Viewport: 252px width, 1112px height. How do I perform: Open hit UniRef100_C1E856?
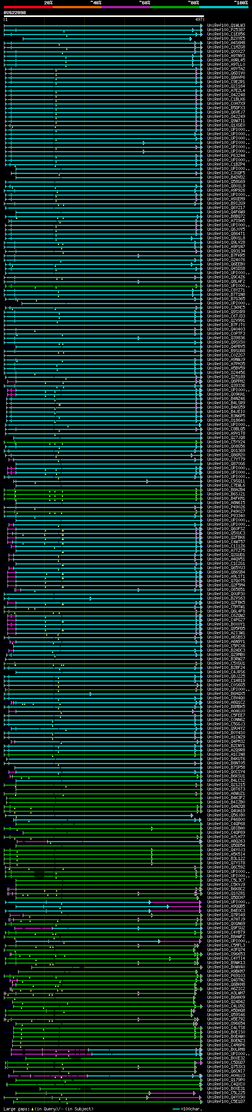pos(226,34)
